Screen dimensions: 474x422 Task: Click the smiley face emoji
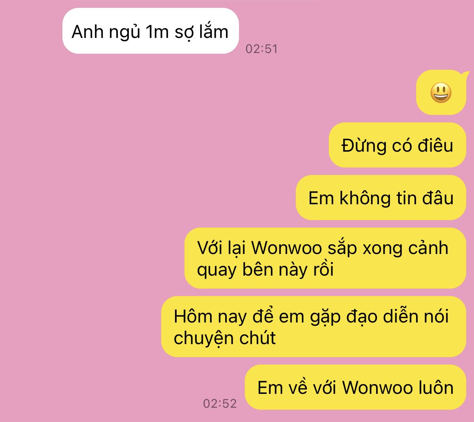(441, 93)
